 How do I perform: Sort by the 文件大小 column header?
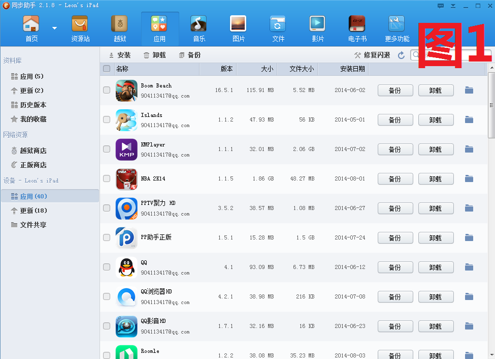click(298, 69)
